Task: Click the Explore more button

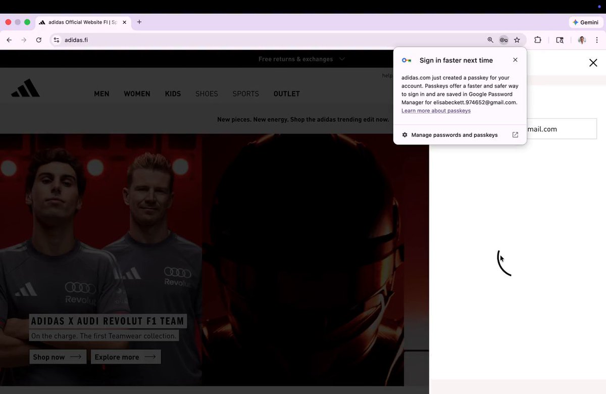Action: tap(126, 357)
